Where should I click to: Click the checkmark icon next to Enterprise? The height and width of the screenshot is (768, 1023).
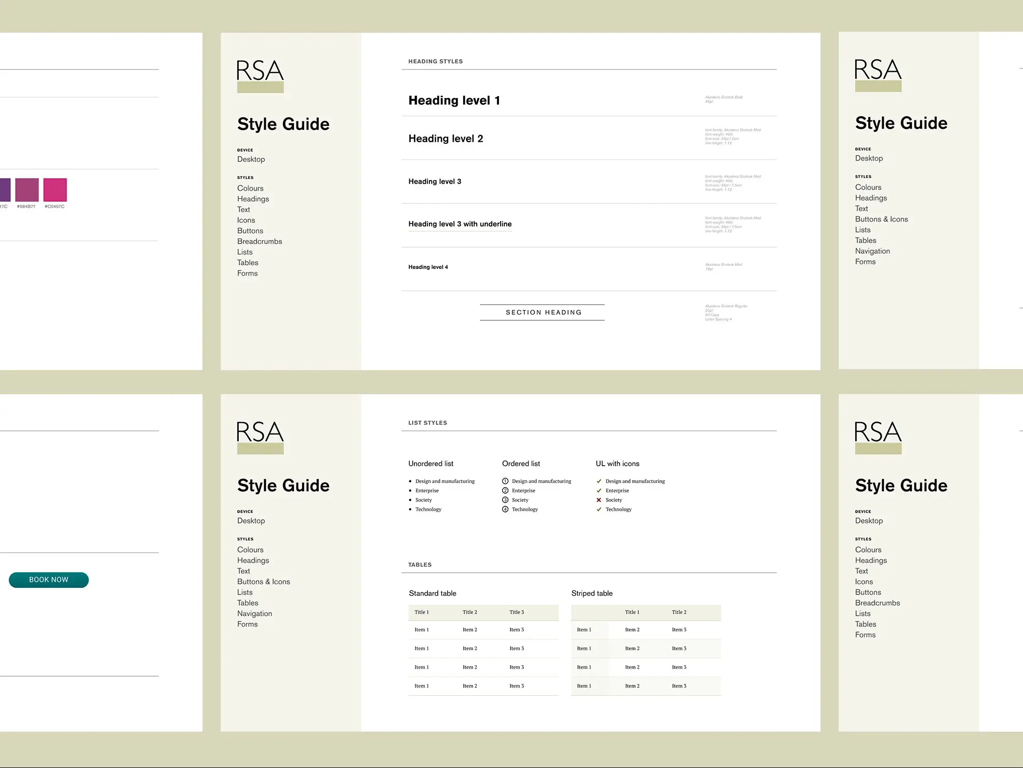tap(599, 491)
